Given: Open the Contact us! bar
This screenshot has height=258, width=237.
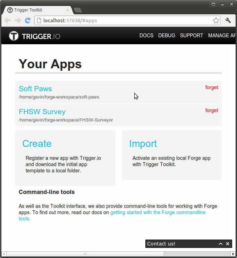Looking at the screenshot, I should (189, 244).
